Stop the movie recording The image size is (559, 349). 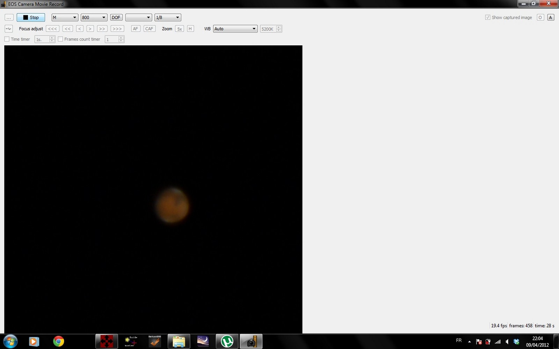[x=31, y=17]
